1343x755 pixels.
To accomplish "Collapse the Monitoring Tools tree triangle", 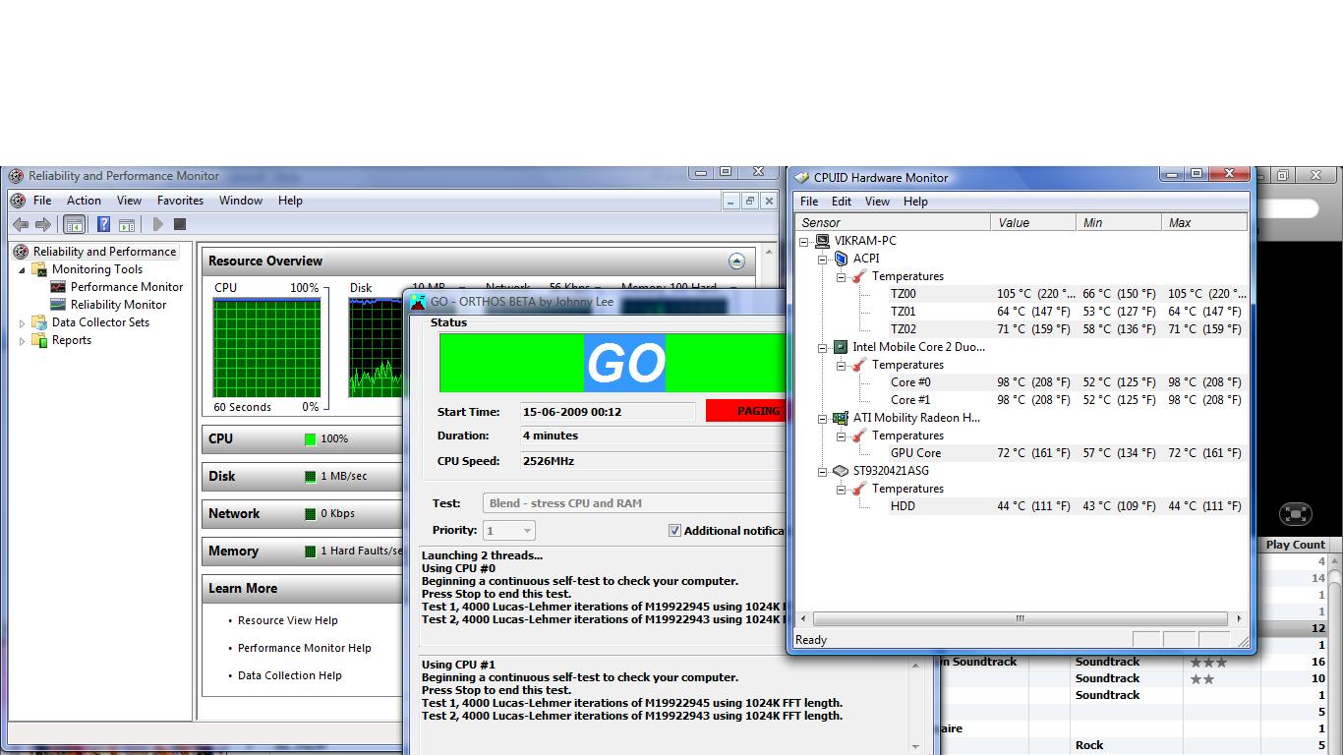I will (x=23, y=270).
